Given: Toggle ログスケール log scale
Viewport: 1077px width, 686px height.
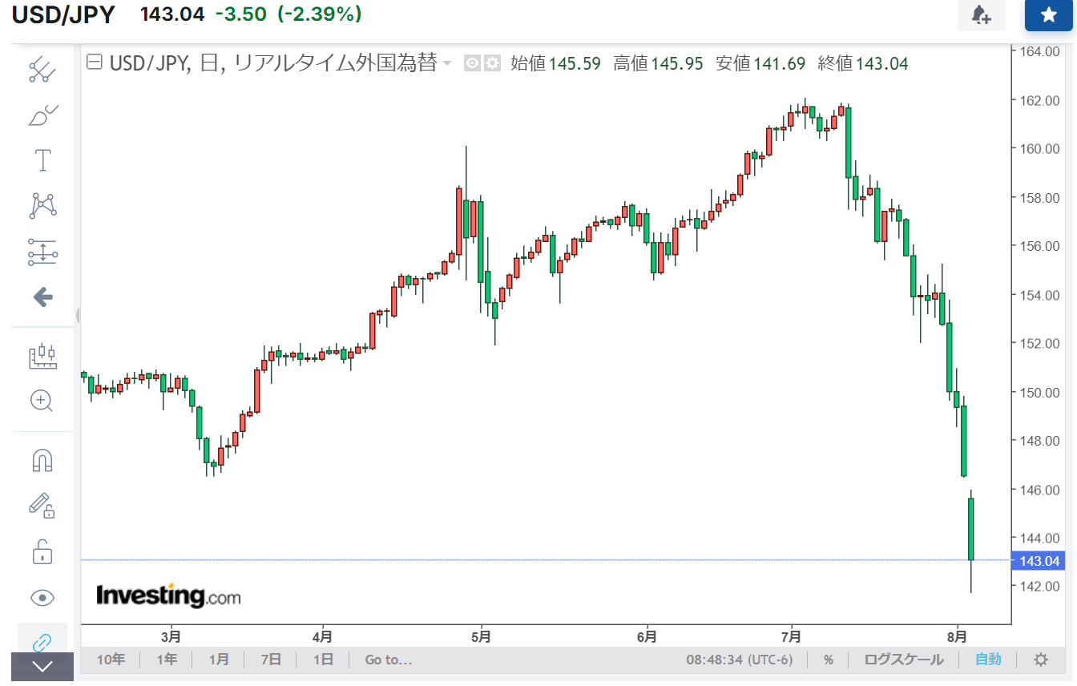Looking at the screenshot, I should 903,660.
